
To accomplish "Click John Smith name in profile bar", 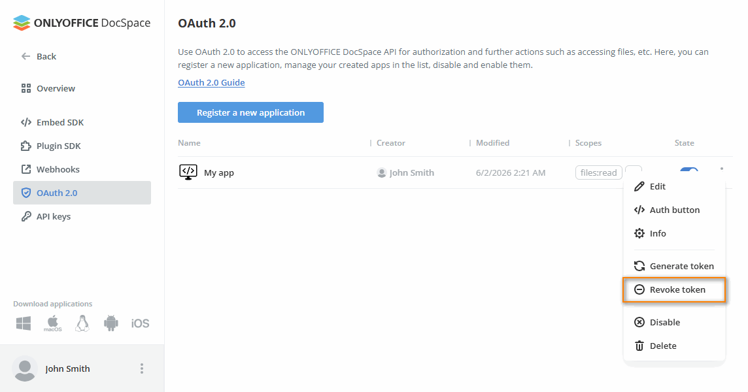I will click(68, 368).
